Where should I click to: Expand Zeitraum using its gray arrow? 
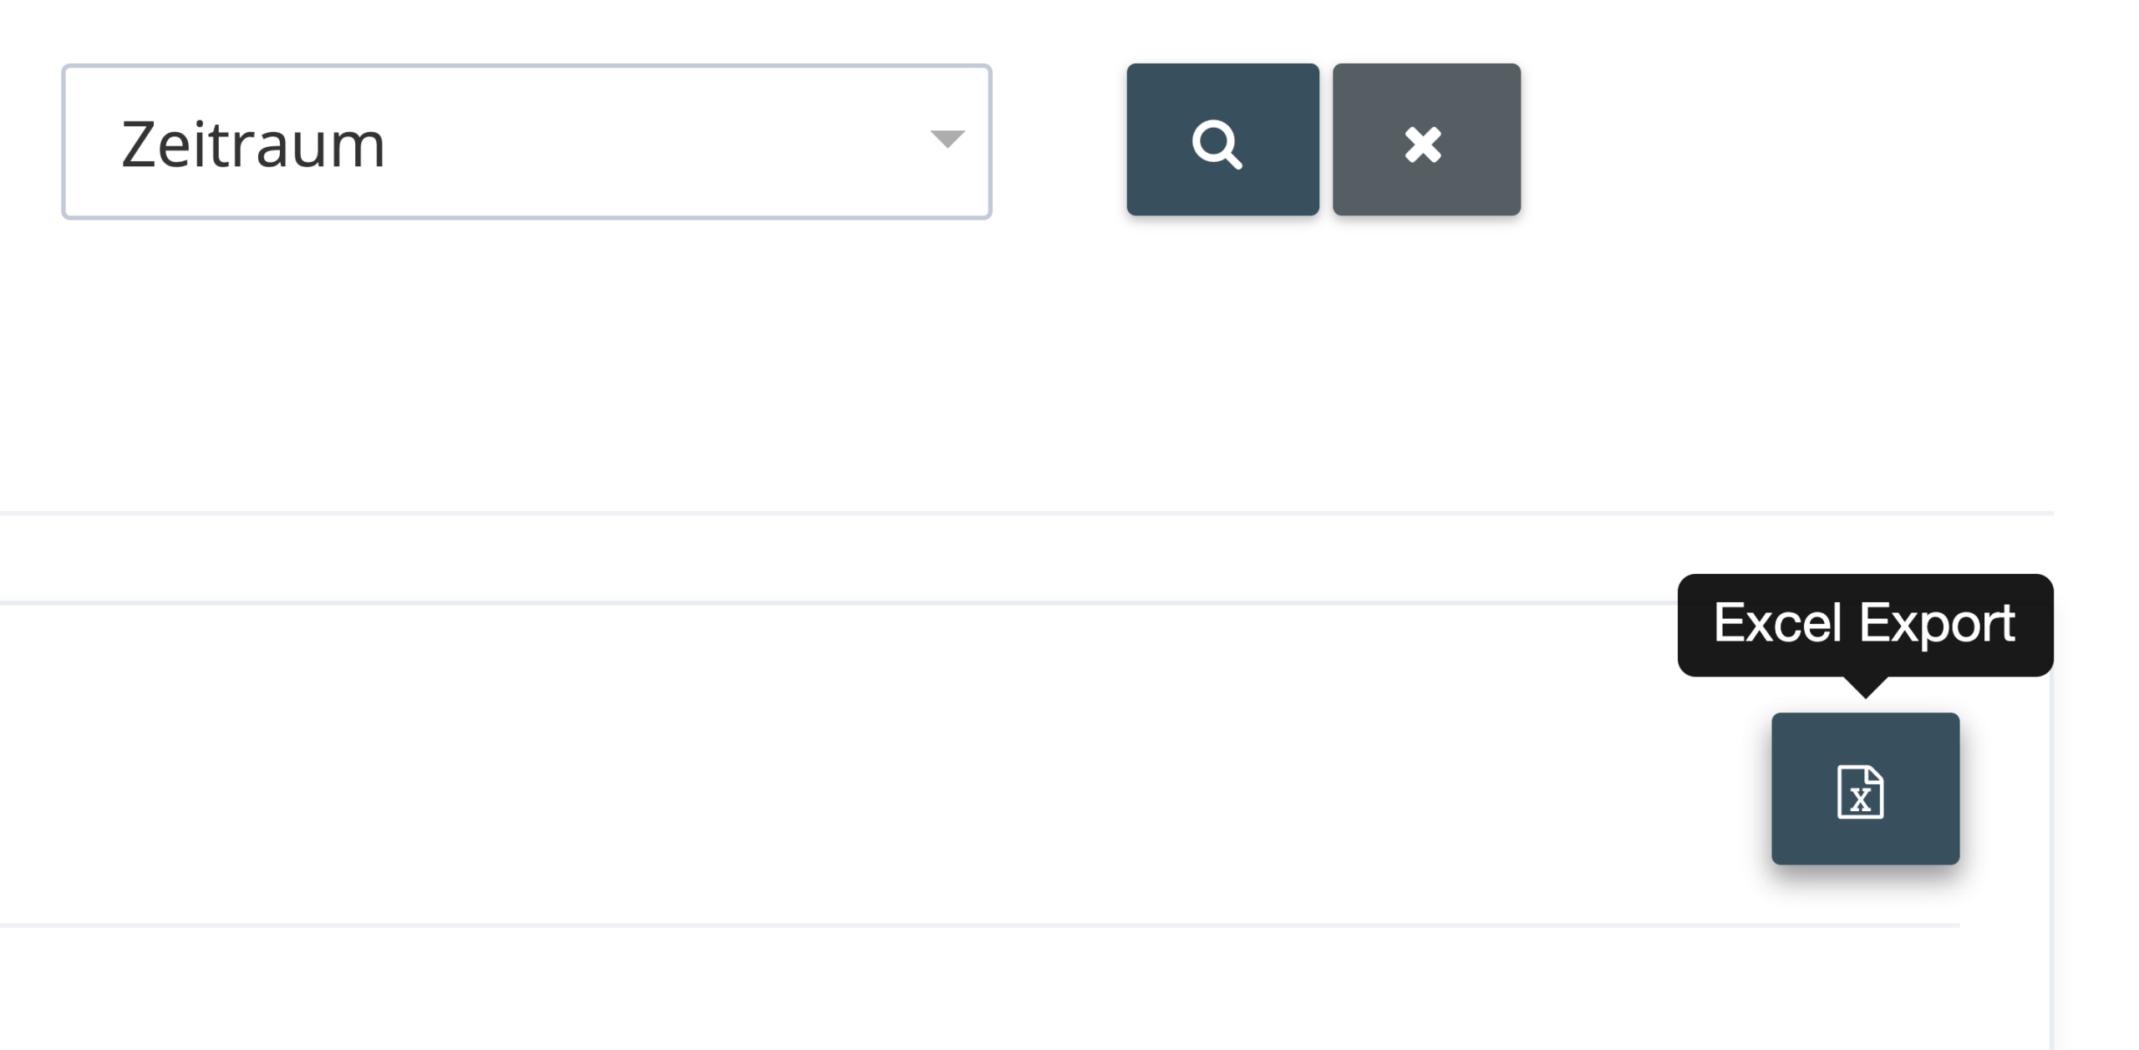pyautogui.click(x=948, y=139)
